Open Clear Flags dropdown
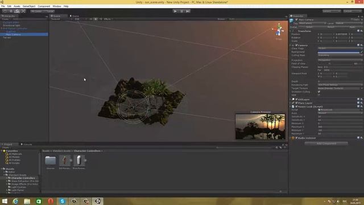The width and height of the screenshot is (364, 205). (x=340, y=48)
